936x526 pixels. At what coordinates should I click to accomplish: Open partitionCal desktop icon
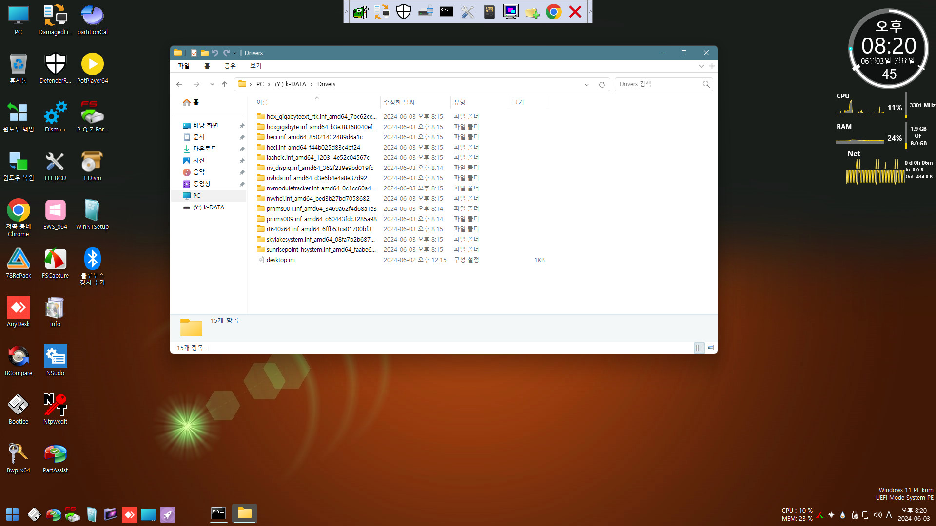click(x=92, y=19)
